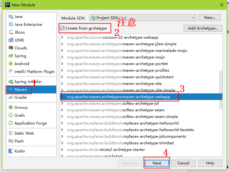This screenshot has width=229, height=172.
Task: Expand the maven-archetype-portlet node
Action: pyautogui.click(x=62, y=64)
